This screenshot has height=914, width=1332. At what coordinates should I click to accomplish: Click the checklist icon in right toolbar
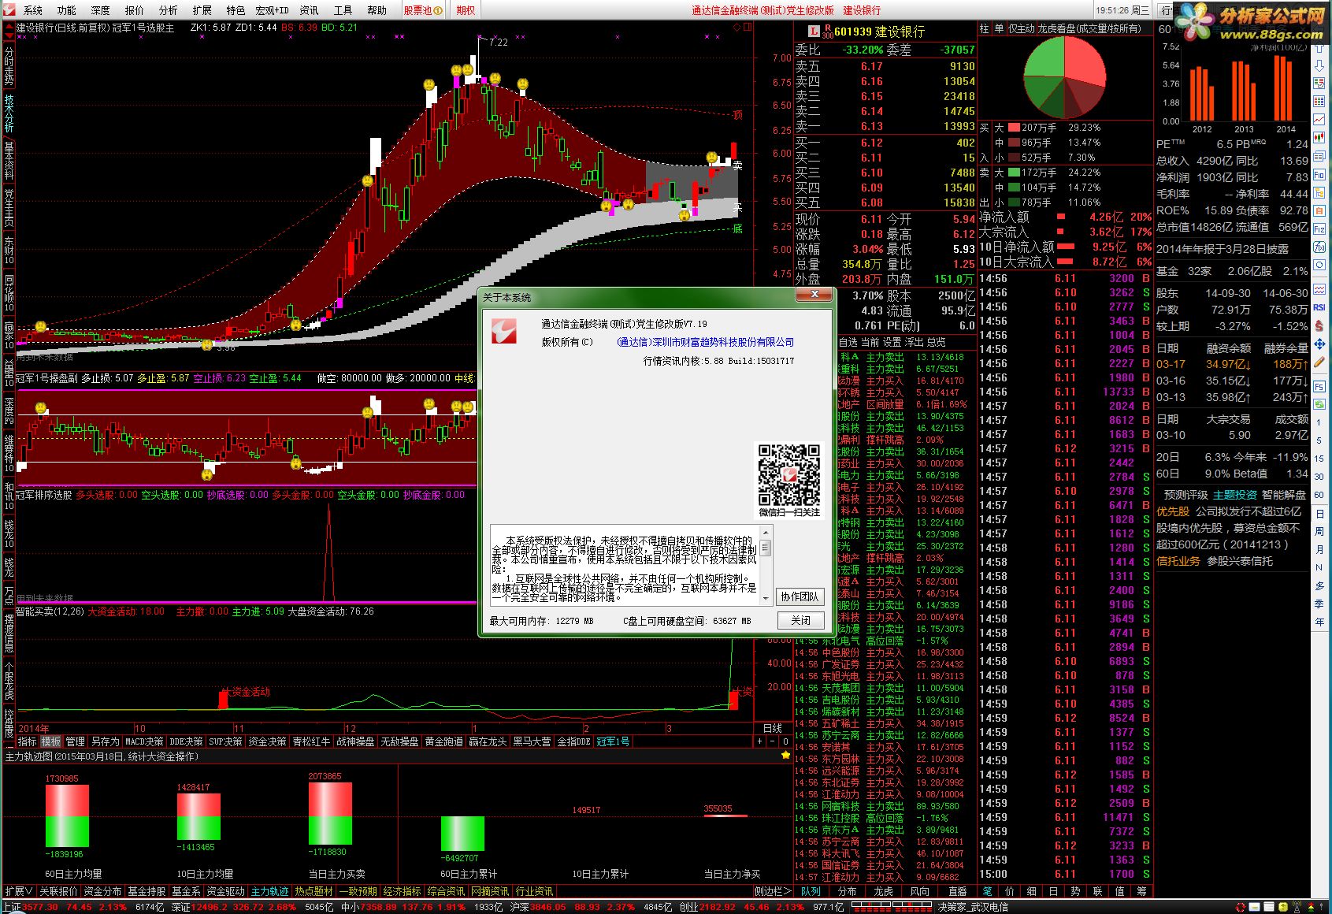click(x=1319, y=82)
